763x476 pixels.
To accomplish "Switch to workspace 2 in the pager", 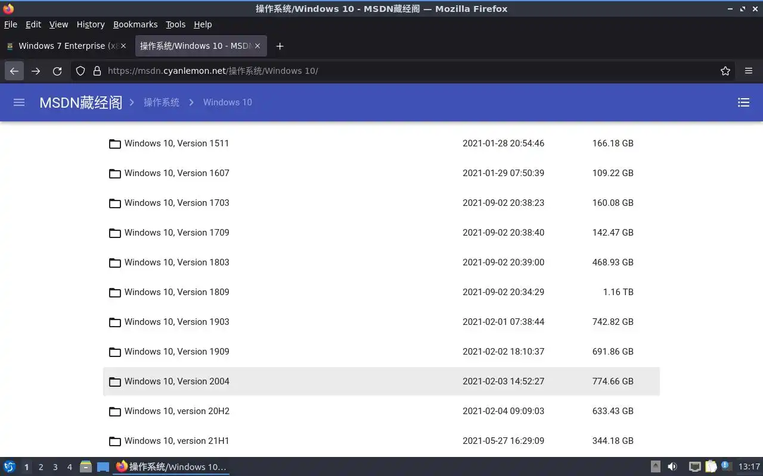I will (41, 467).
